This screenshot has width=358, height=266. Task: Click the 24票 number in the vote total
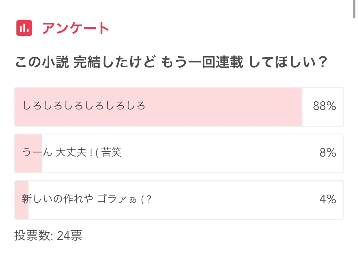coord(69,236)
